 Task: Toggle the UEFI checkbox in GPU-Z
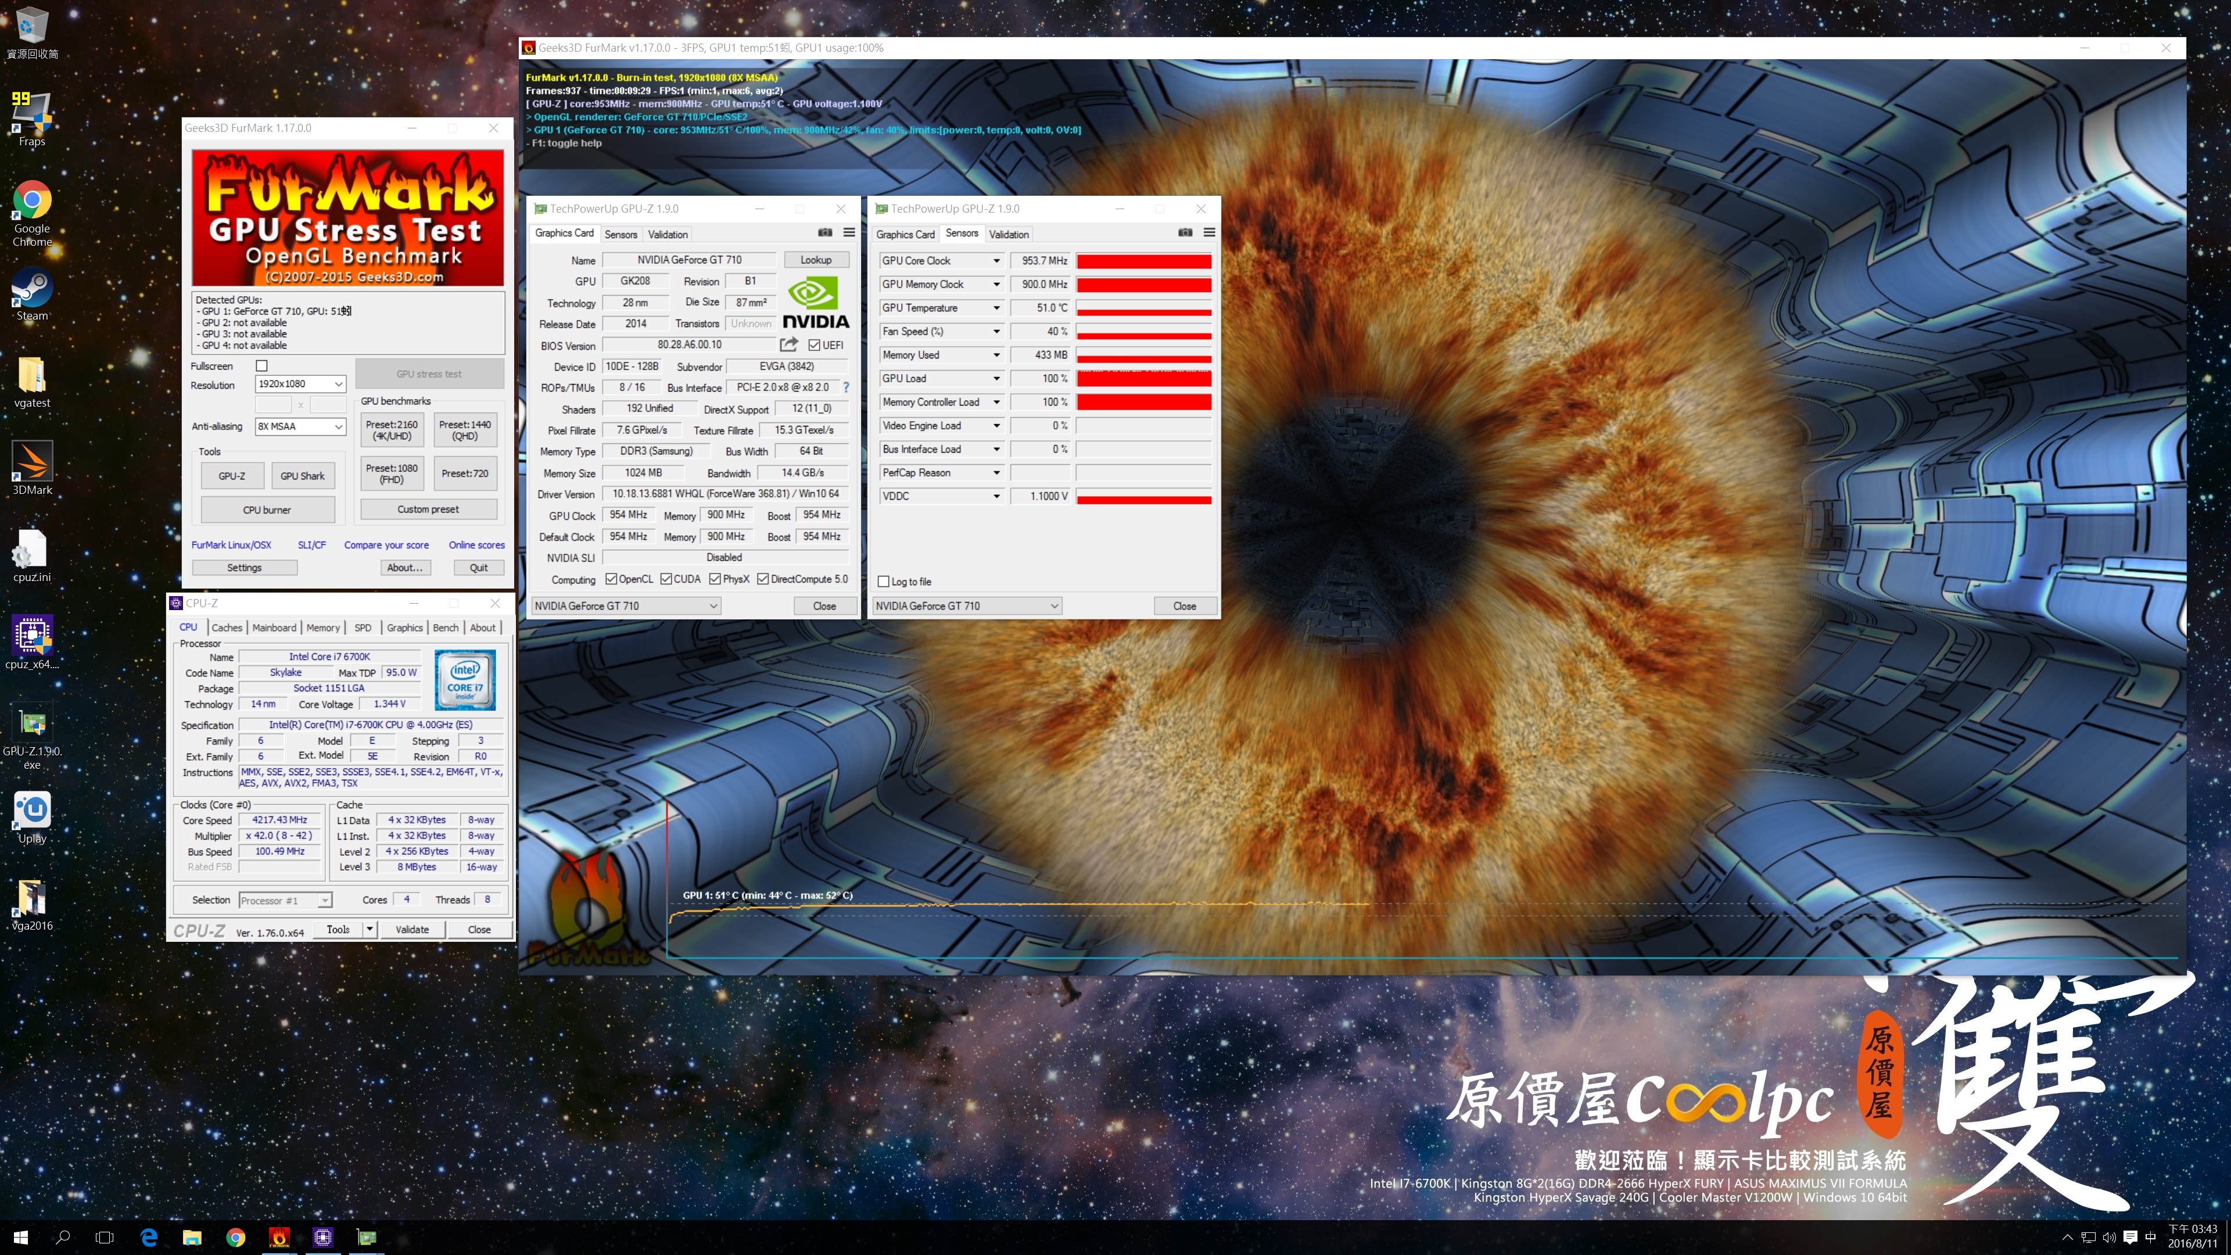point(814,345)
